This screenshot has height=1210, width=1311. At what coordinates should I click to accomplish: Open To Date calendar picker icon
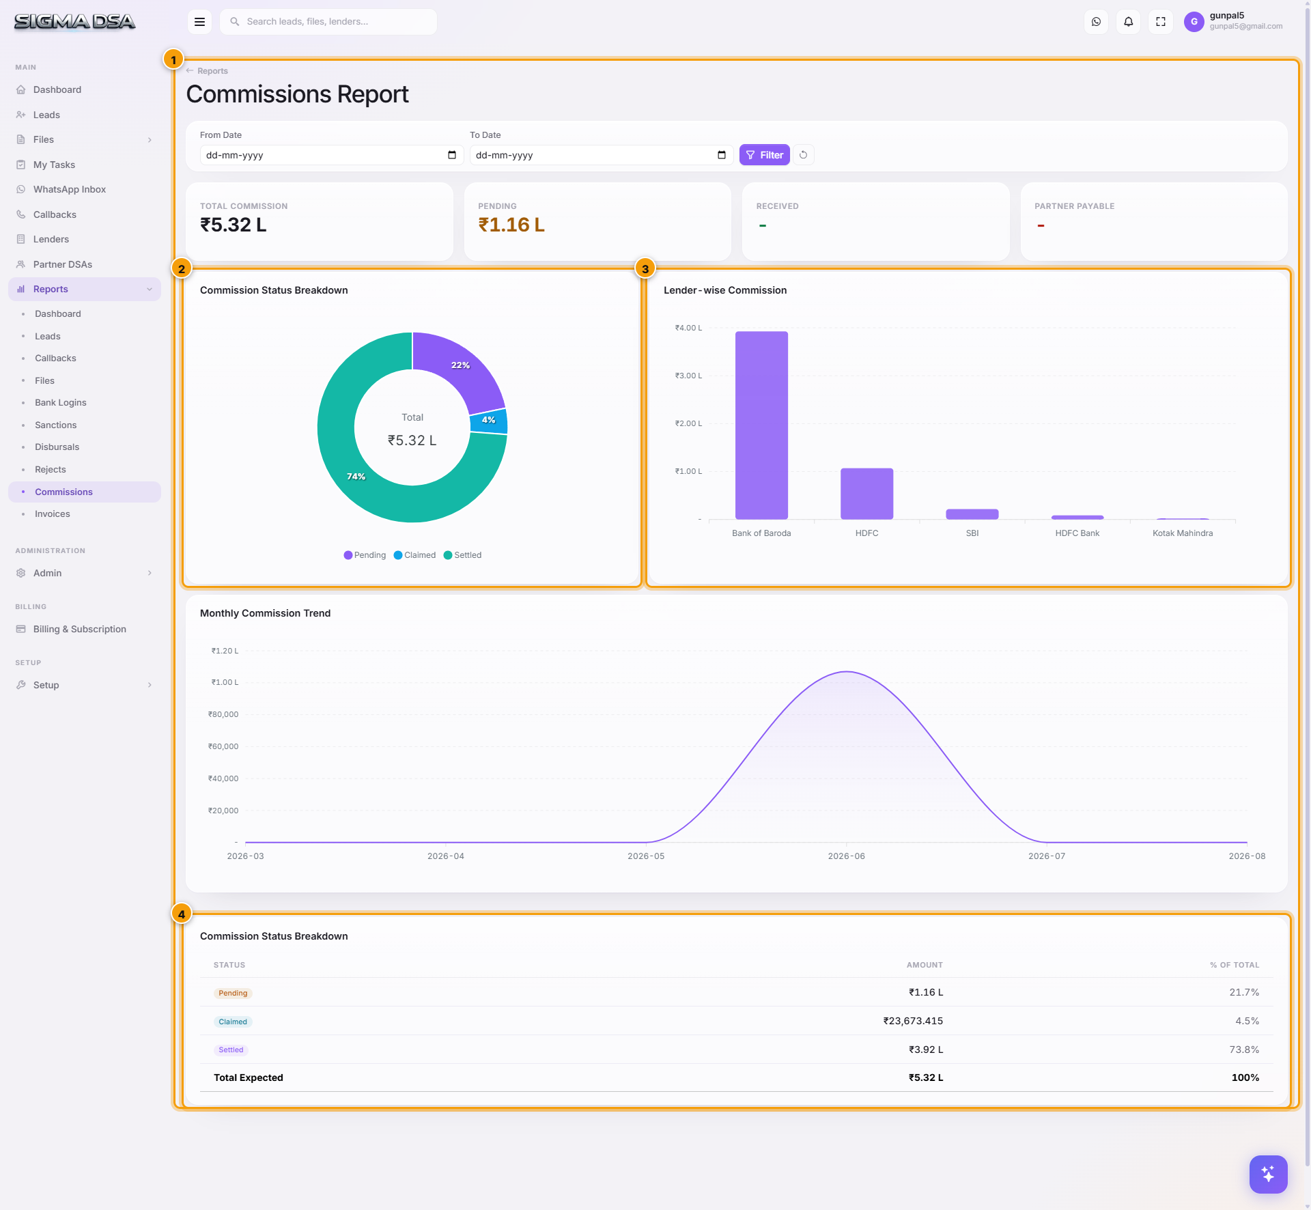coord(721,155)
